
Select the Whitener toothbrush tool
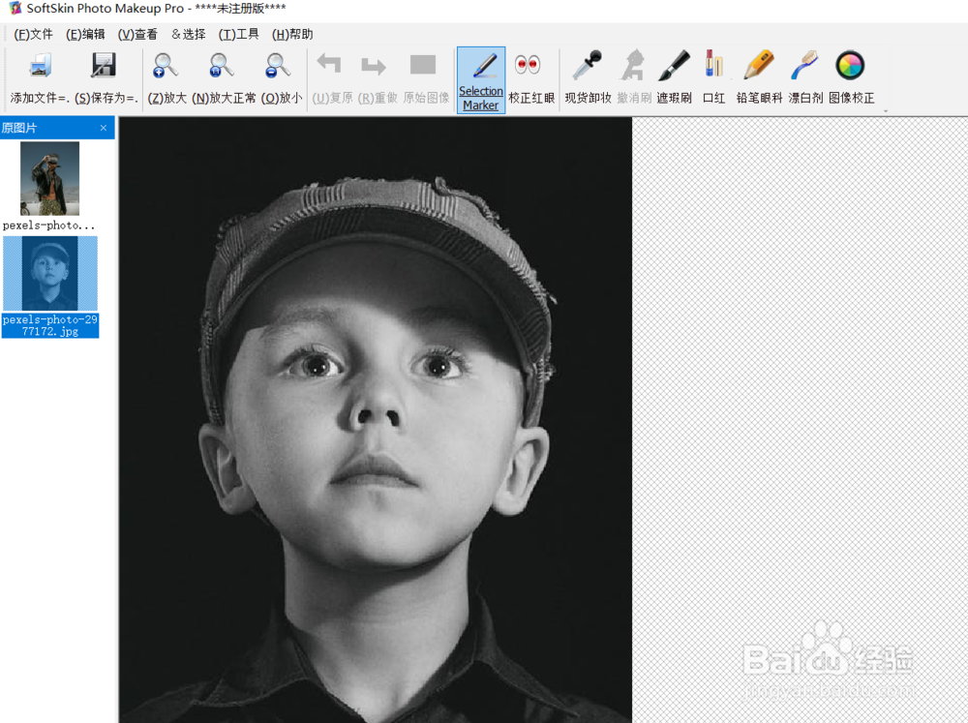(x=804, y=66)
